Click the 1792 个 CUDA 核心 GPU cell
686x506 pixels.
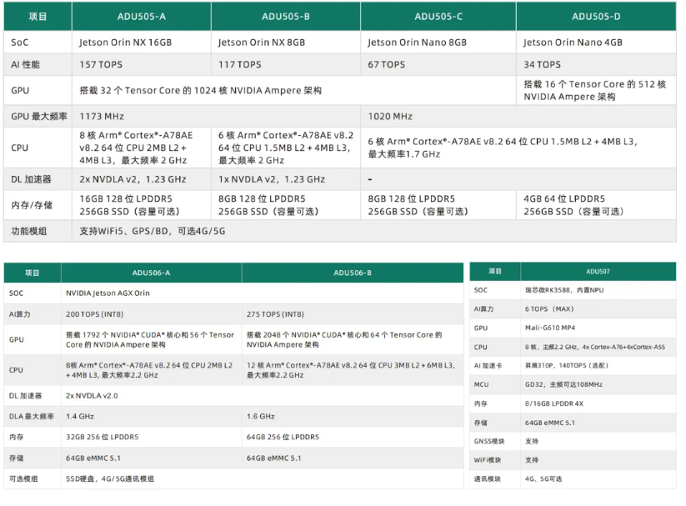[x=152, y=339]
